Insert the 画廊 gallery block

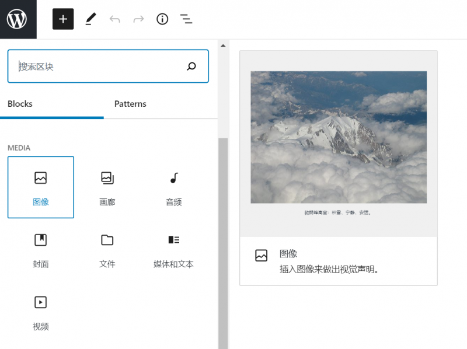[x=107, y=187]
